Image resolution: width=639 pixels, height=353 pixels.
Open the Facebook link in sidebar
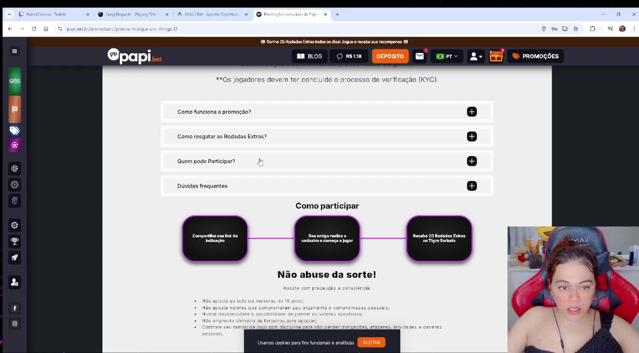(15, 308)
